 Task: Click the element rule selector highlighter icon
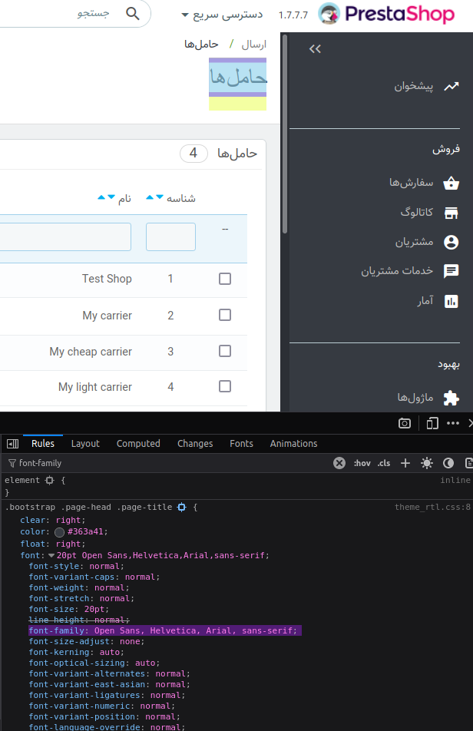50,480
